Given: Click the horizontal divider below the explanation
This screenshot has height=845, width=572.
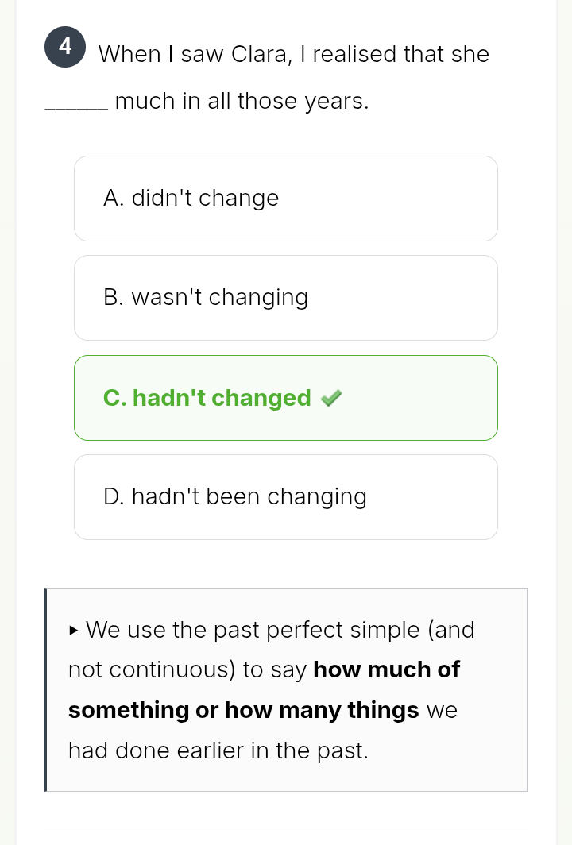Looking at the screenshot, I should click(286, 828).
